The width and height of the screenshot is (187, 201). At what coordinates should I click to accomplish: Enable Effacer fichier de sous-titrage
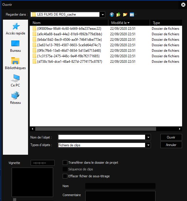(65, 176)
